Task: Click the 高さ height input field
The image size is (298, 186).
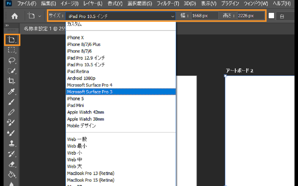Action: [x=251, y=16]
